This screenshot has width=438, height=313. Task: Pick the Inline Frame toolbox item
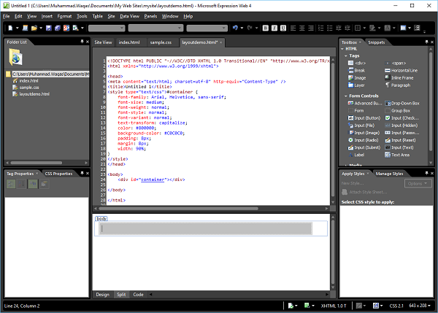click(403, 77)
